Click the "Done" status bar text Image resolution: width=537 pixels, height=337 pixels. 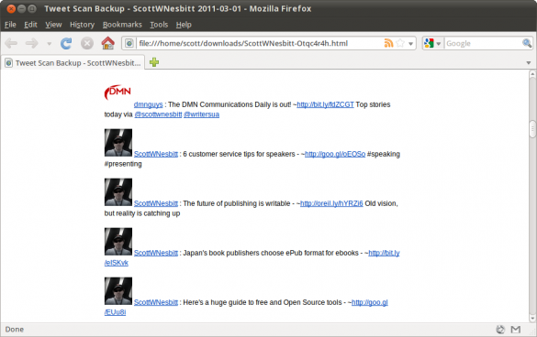[x=15, y=330]
